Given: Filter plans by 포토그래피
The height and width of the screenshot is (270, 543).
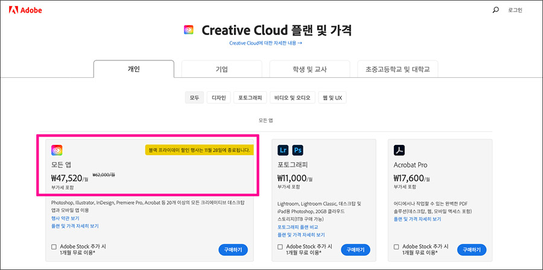Looking at the screenshot, I should pos(250,98).
